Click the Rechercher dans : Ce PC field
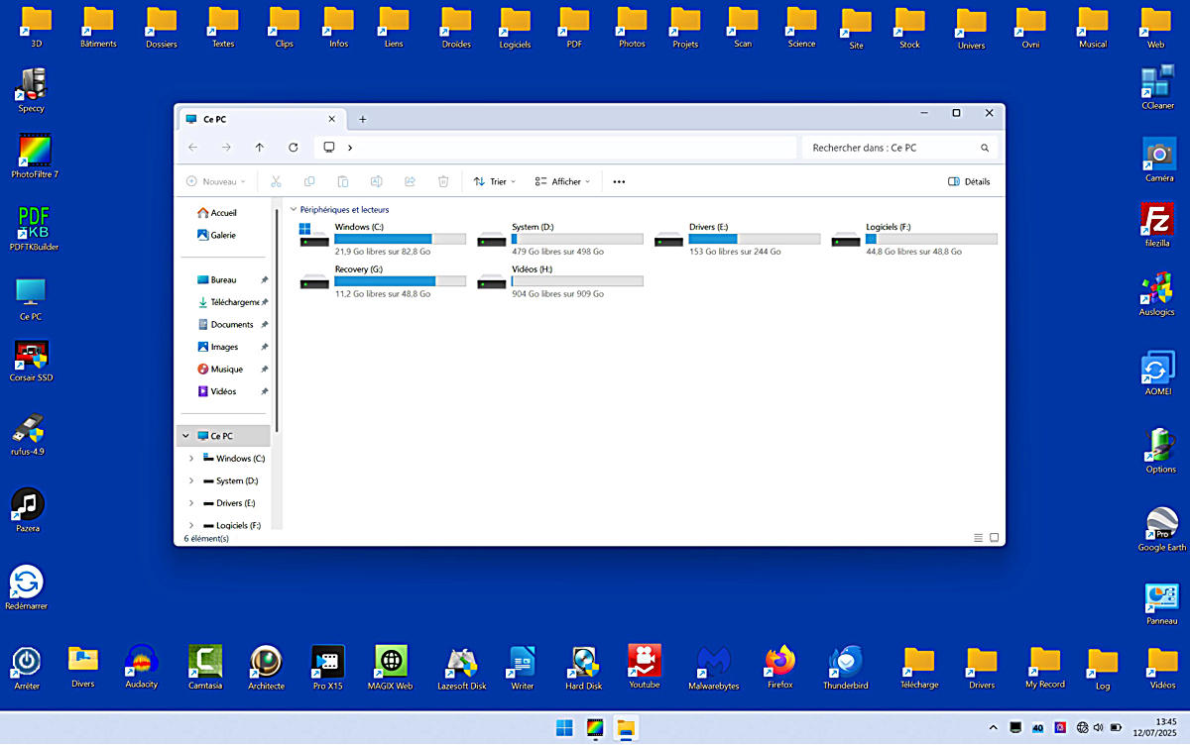The image size is (1190, 745). (x=891, y=148)
